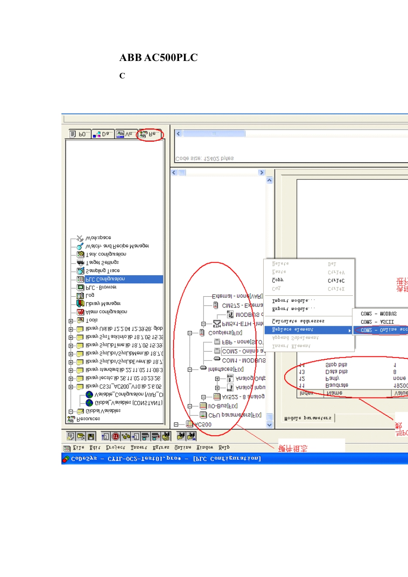Open the File menu

pyautogui.click(x=79, y=448)
